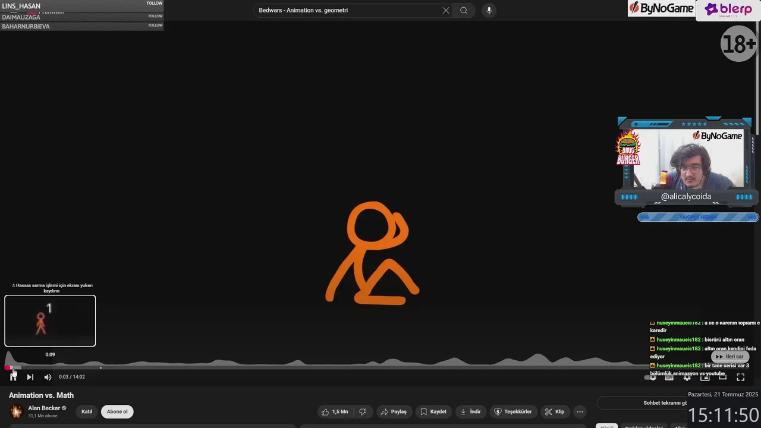Click the 31,1 Mn abone subscriber count
Screen dimensions: 761x428
43,416
